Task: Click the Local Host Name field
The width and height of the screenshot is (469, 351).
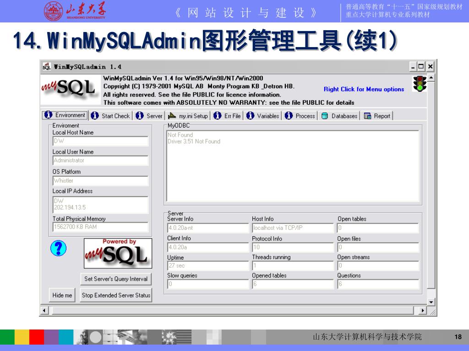Action: (100, 141)
